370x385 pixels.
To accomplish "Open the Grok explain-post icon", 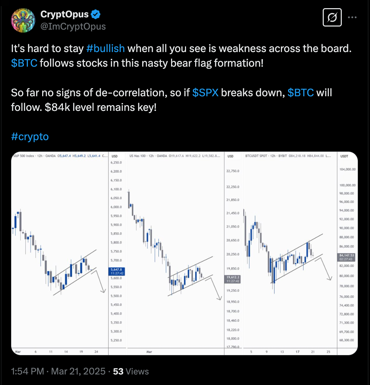I will click(x=332, y=18).
